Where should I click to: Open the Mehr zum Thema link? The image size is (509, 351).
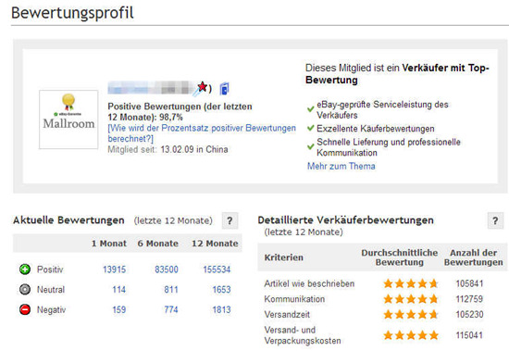pos(341,166)
